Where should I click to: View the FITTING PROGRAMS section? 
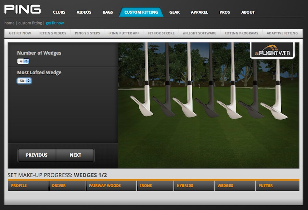[241, 33]
